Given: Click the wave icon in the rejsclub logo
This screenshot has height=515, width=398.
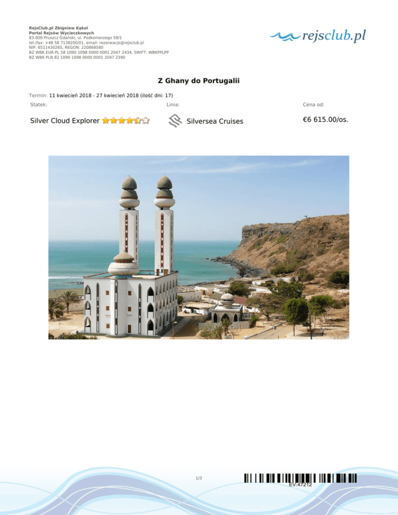Looking at the screenshot, I should (x=285, y=36).
